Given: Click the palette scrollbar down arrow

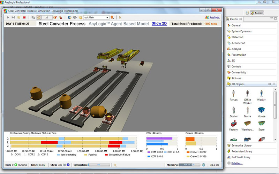Looking at the screenshot, I should point(275,140).
